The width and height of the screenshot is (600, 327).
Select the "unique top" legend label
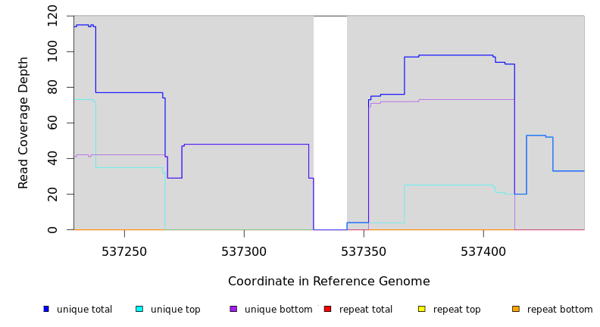point(175,310)
